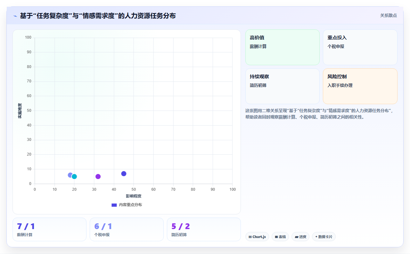Open the 重点投入 quadrant card
Viewport: 410px width, 254px height.
[360, 47]
